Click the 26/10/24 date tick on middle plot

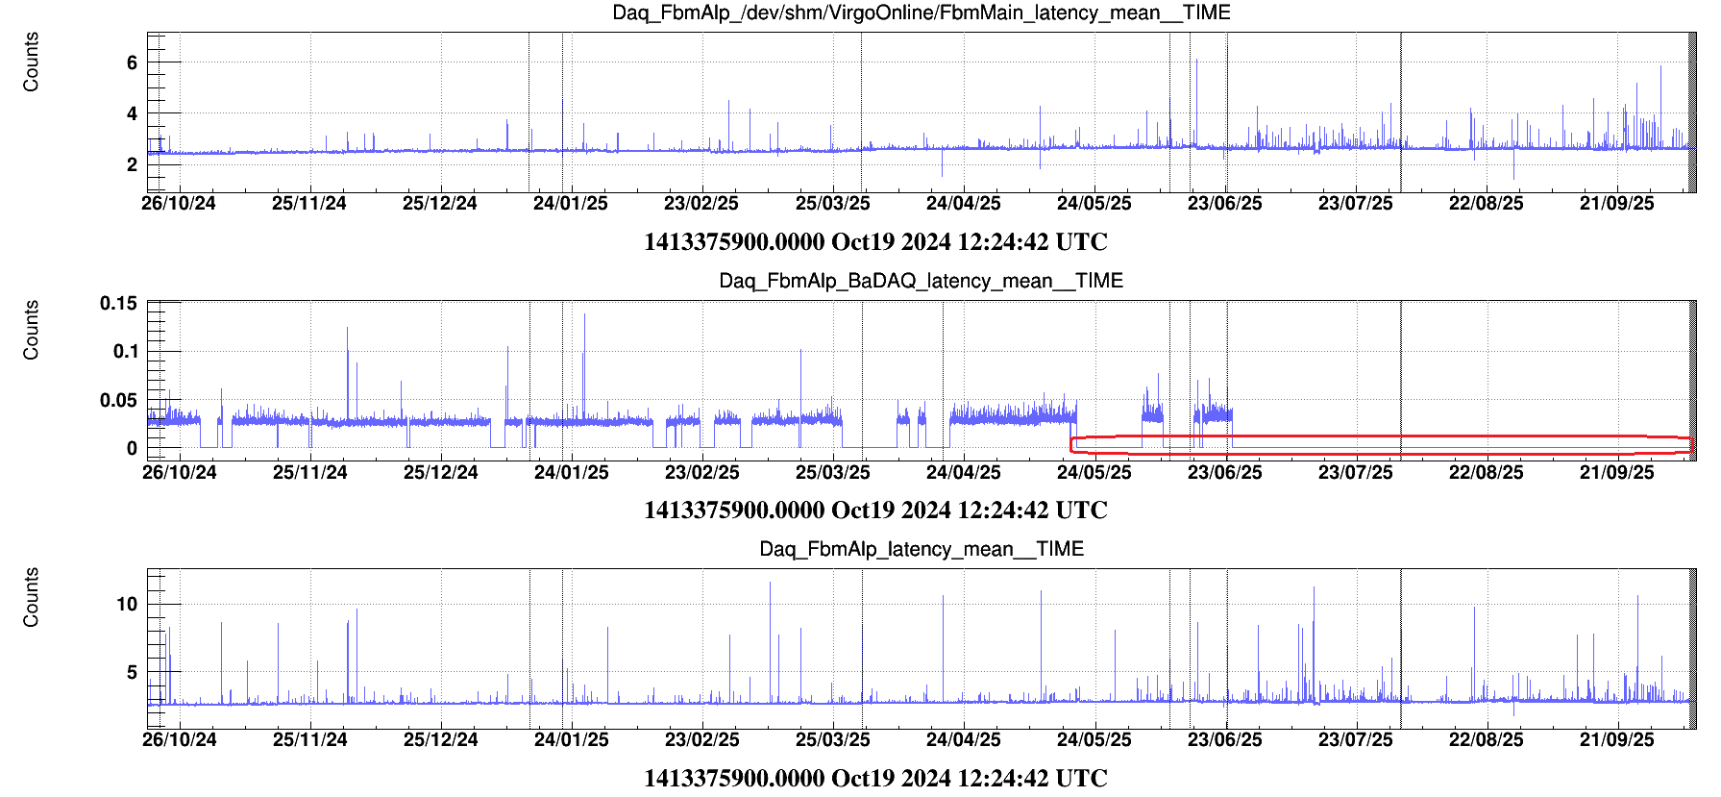[x=180, y=473]
